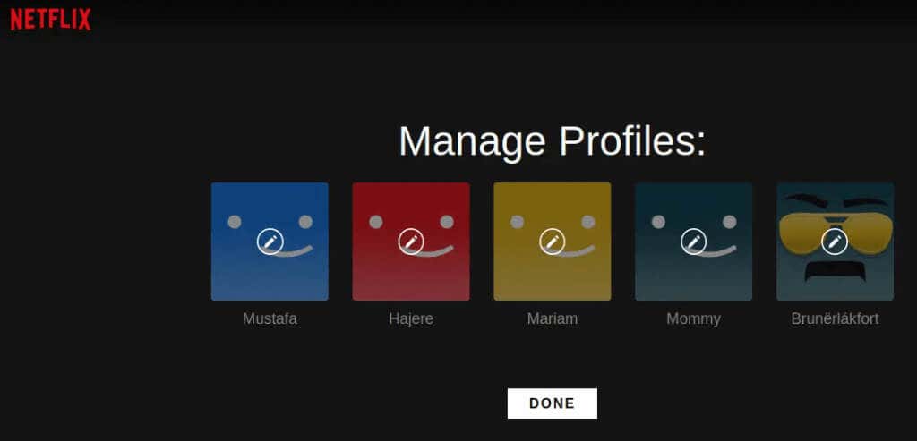Click the pencil edit icon on Mustafa's avatar
This screenshot has width=917, height=441.
pos(270,242)
